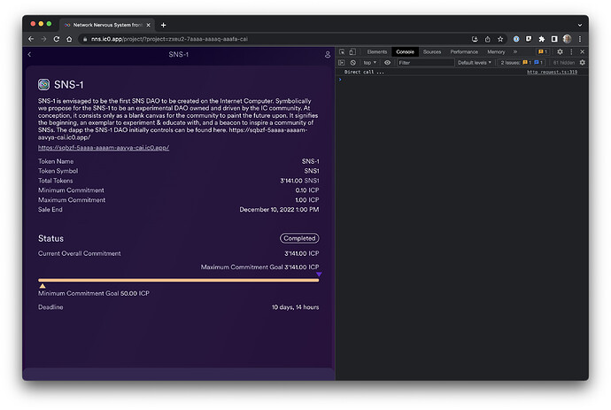Viewport: 611px width, 410px height.
Task: Click the commitment progress bar
Action: (x=179, y=280)
